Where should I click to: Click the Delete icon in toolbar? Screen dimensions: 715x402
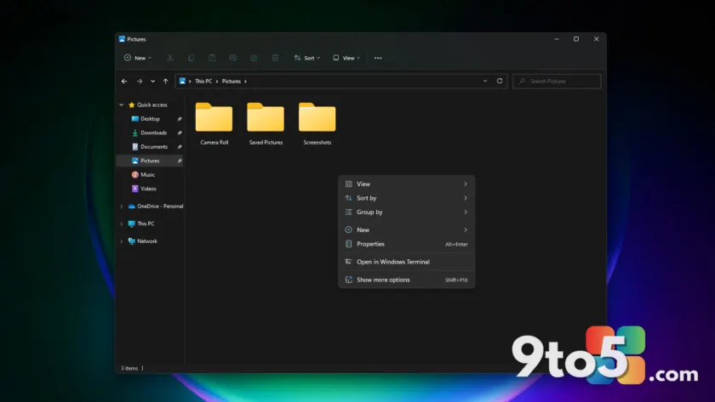[275, 58]
